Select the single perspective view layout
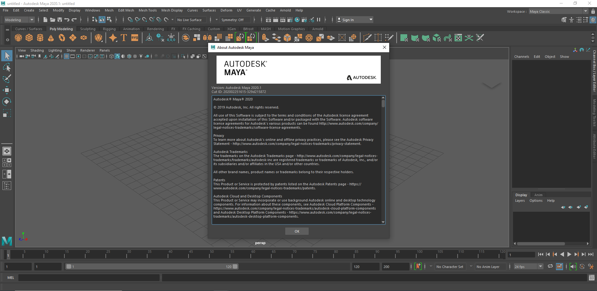The image size is (597, 291). click(x=7, y=151)
